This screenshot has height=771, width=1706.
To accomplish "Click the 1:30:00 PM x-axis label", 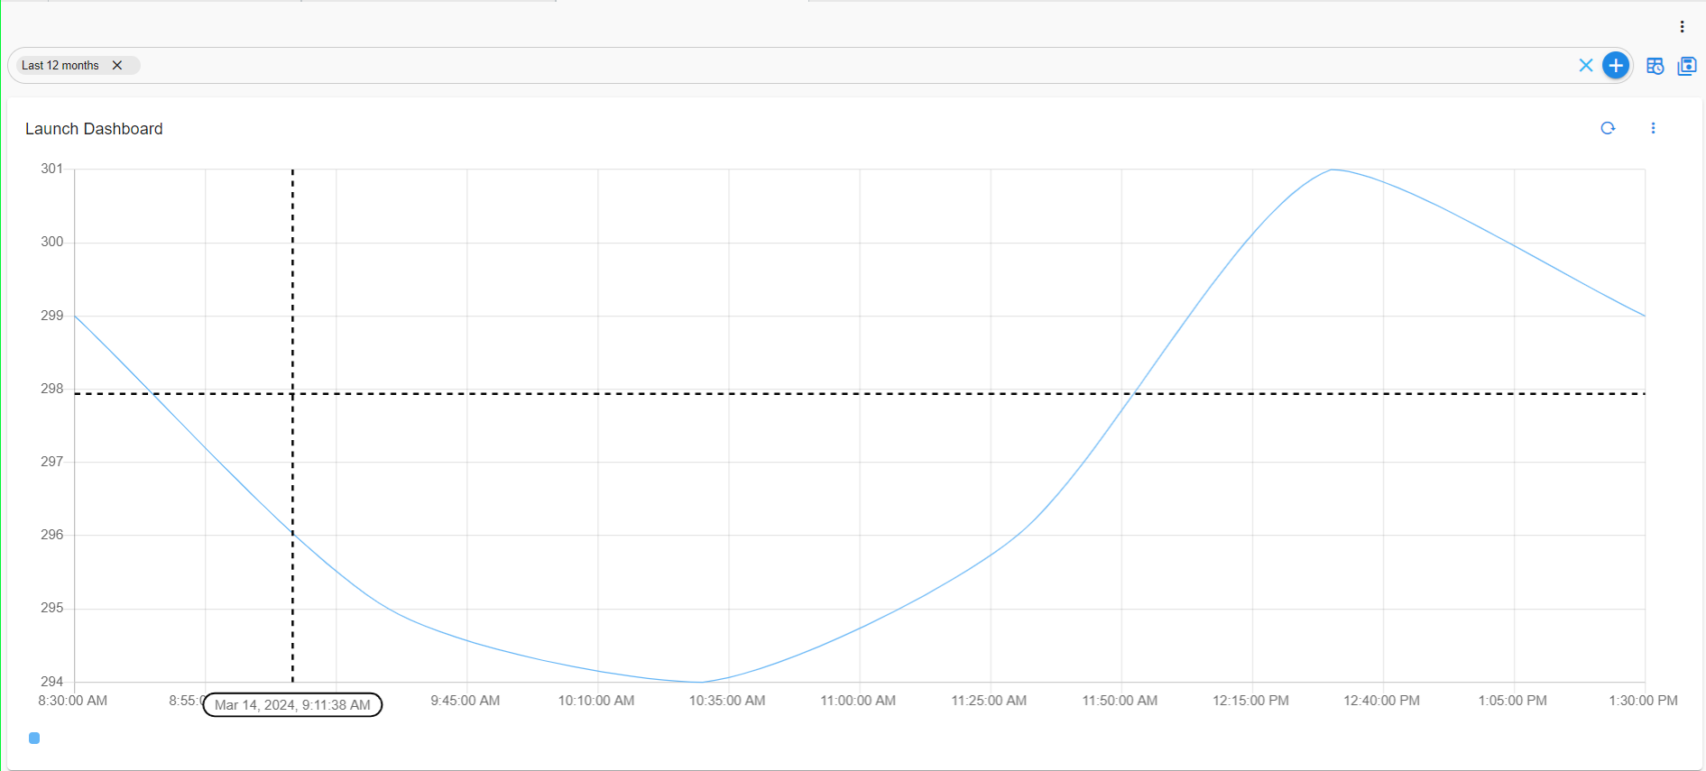I will pos(1643,701).
